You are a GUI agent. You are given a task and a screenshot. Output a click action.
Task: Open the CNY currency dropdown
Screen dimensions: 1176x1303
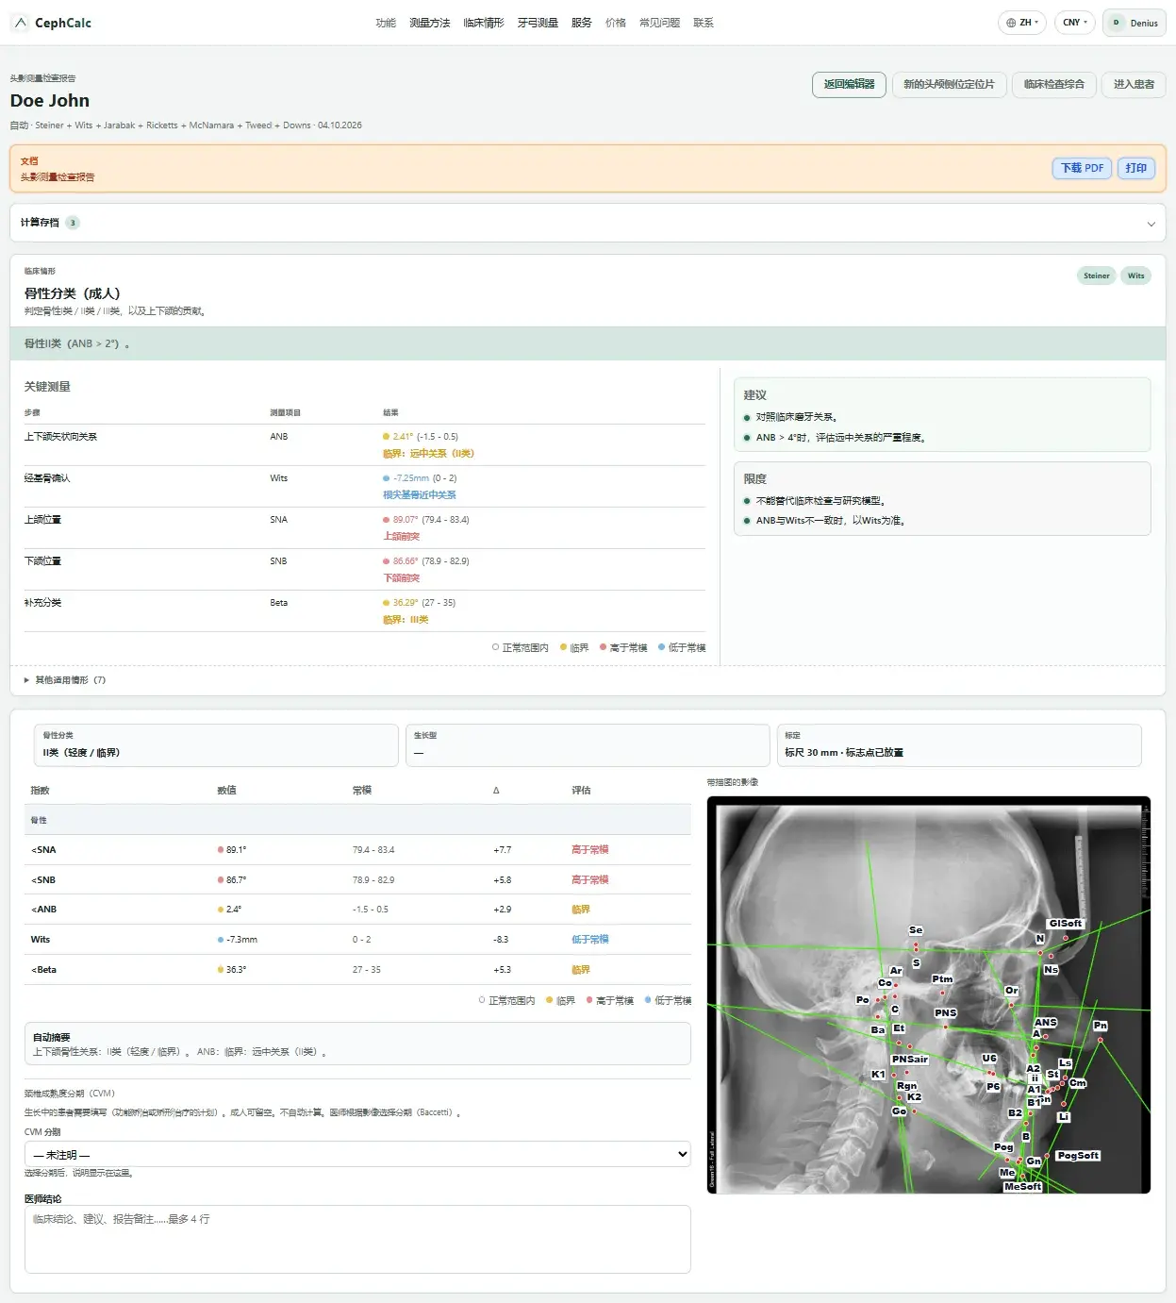pos(1075,23)
